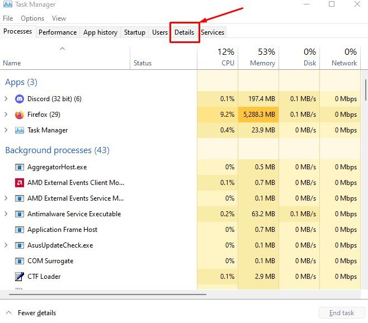Image resolution: width=368 pixels, height=323 pixels.
Task: Expand AMD External Events Service entry
Action: (x=6, y=198)
